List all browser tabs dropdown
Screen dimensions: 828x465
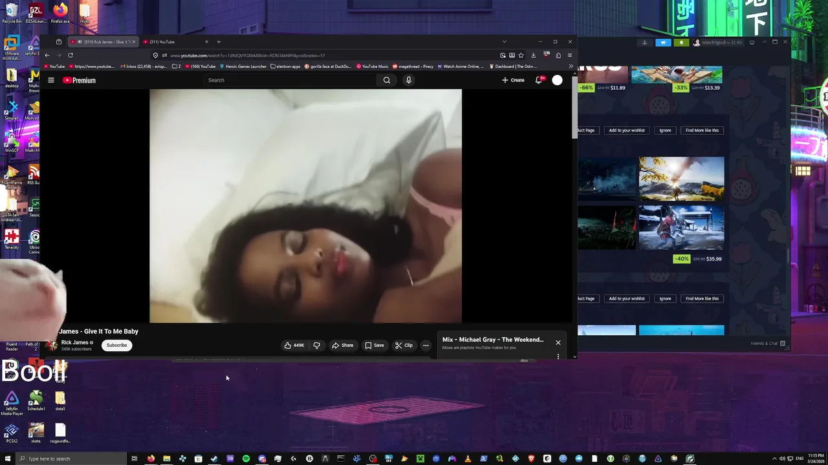[504, 42]
